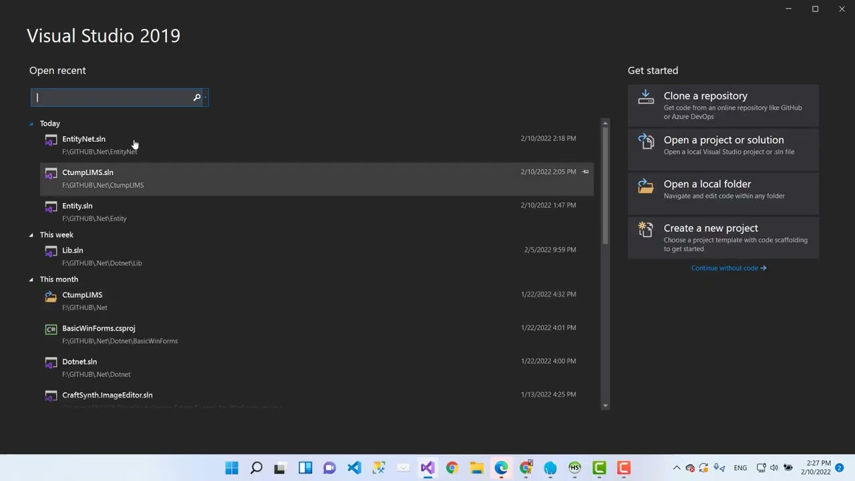Open CtumpLIMS.sln from recent list
The width and height of the screenshot is (855, 481).
(317, 178)
